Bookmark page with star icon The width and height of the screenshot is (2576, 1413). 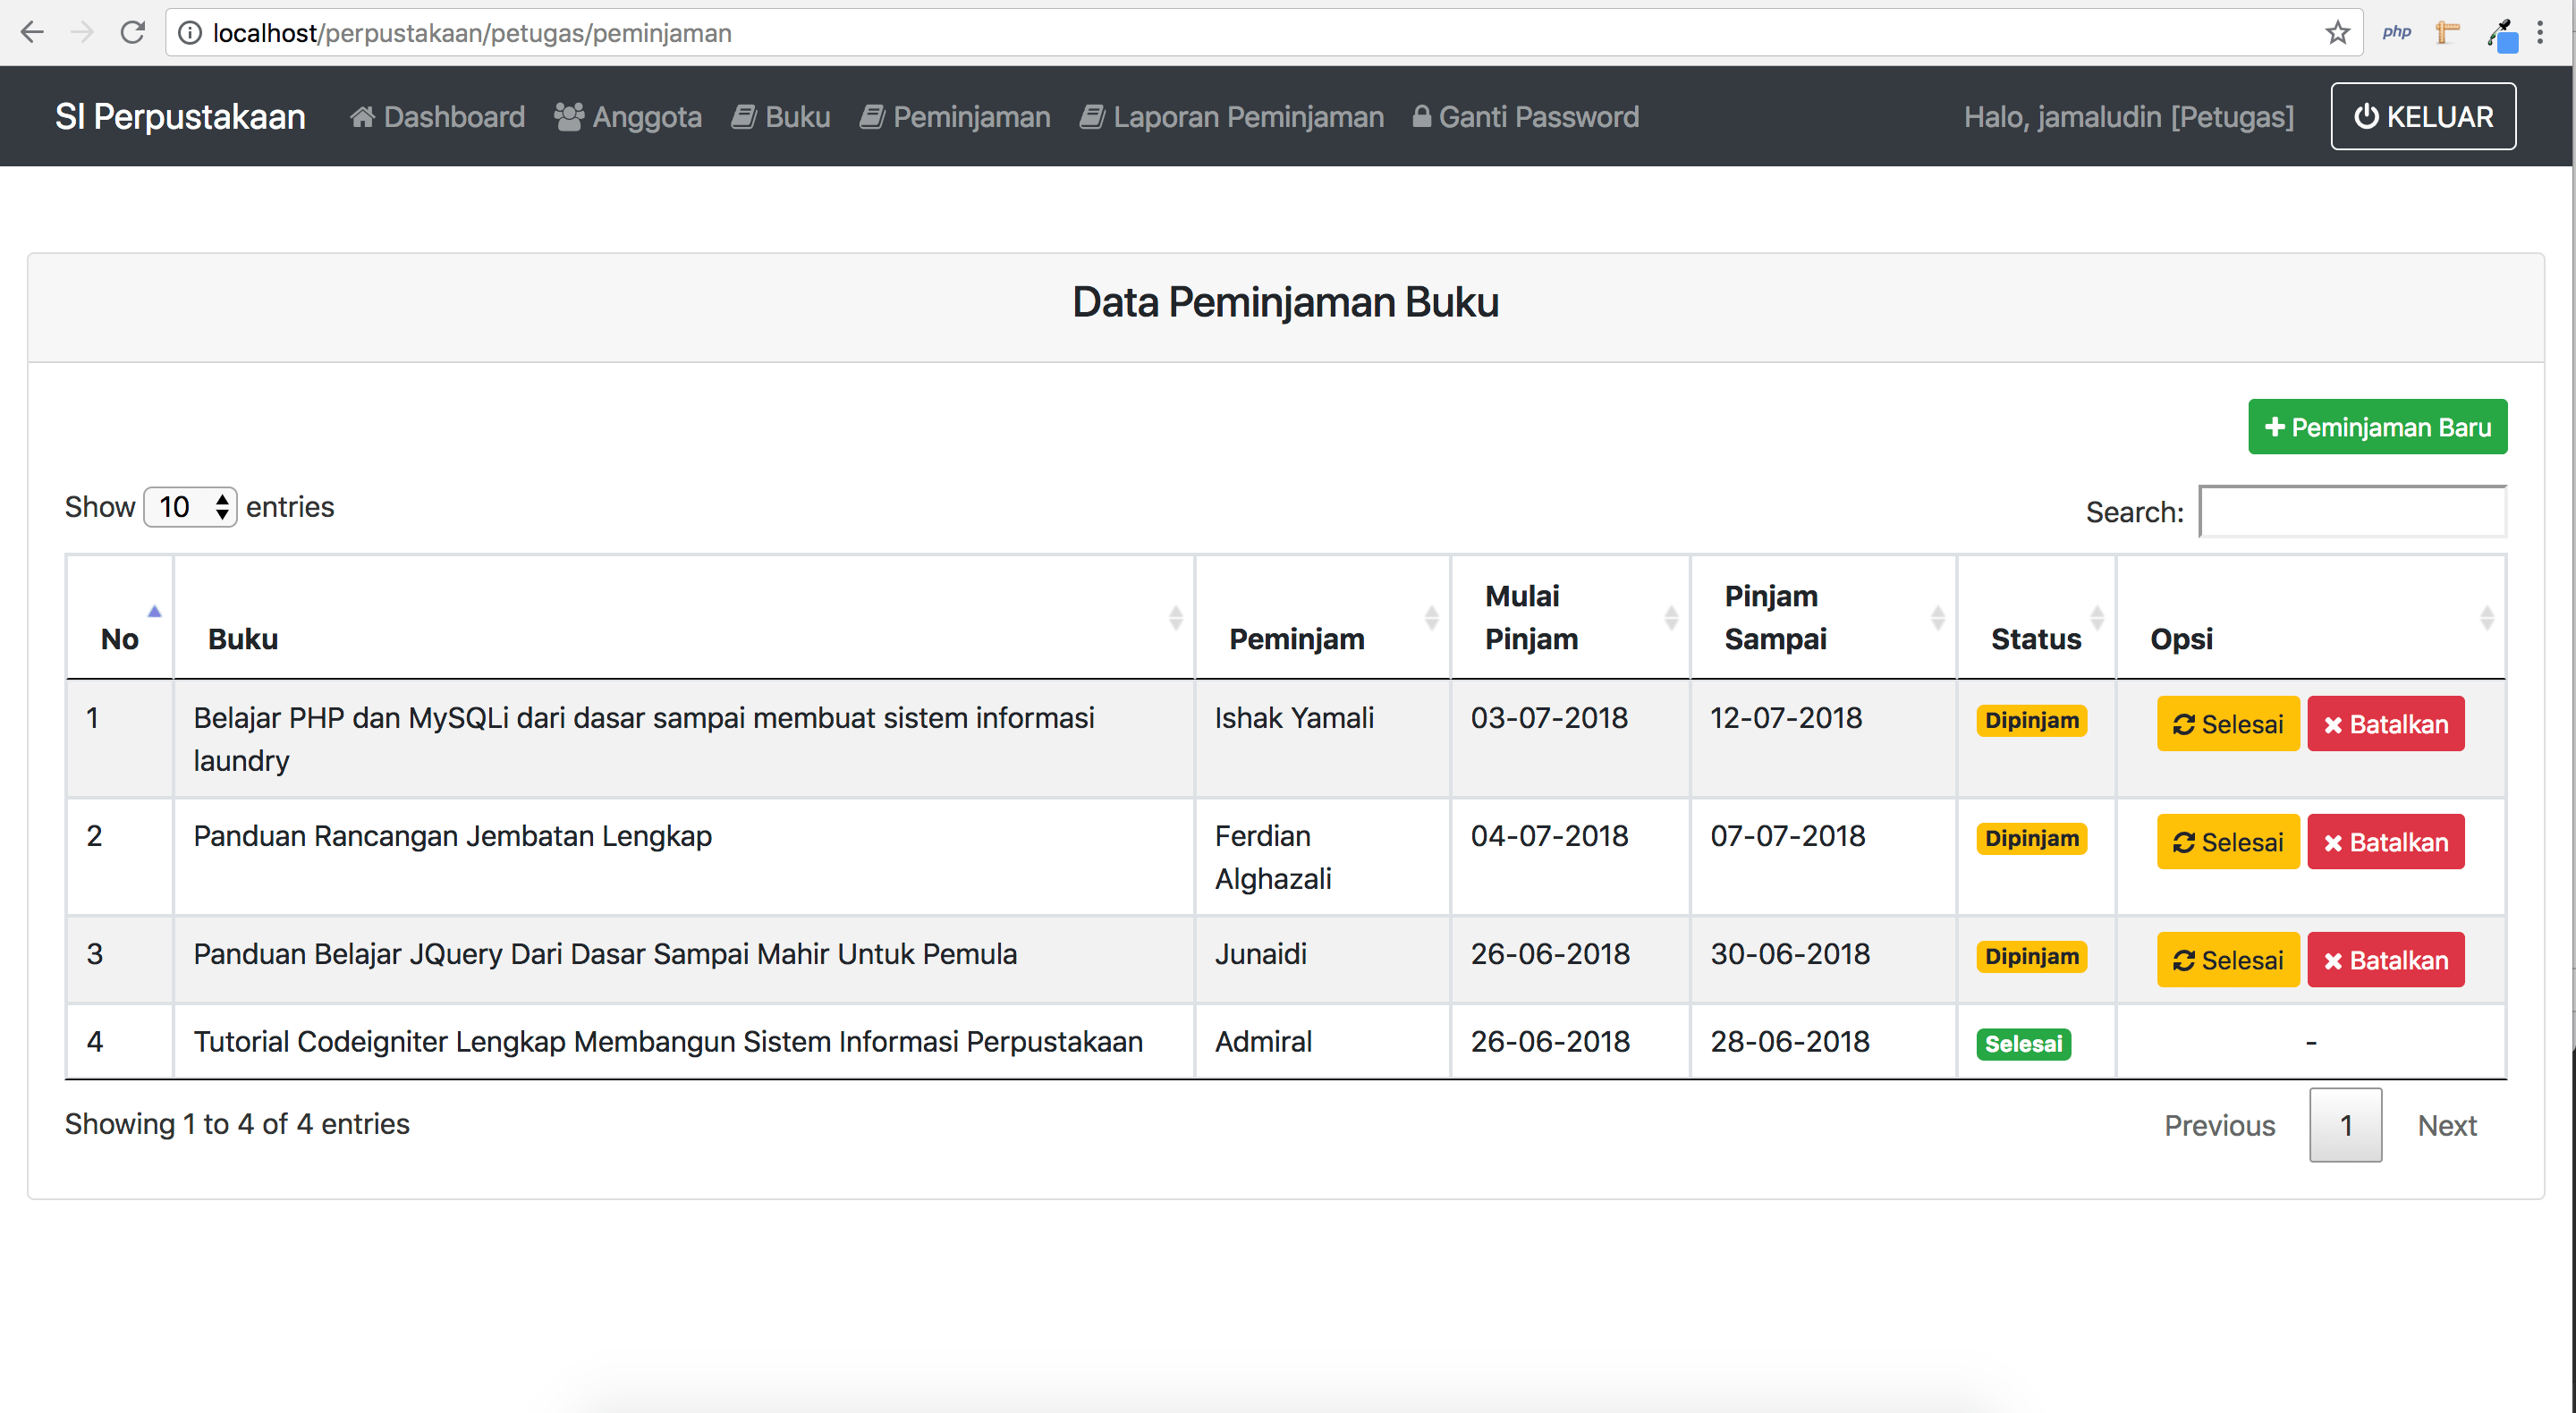point(2337,33)
